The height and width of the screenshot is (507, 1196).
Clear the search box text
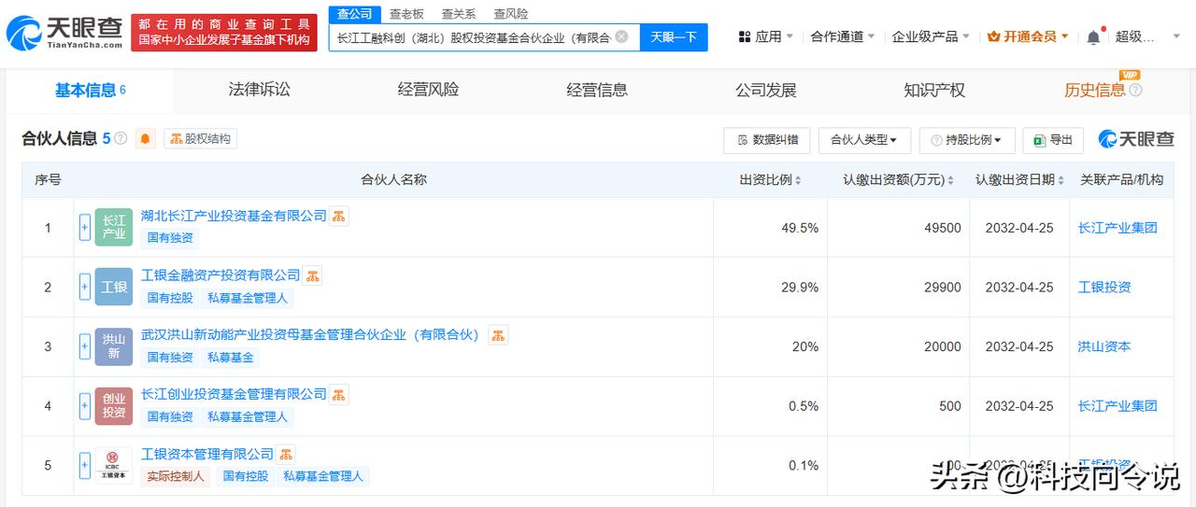click(x=621, y=37)
